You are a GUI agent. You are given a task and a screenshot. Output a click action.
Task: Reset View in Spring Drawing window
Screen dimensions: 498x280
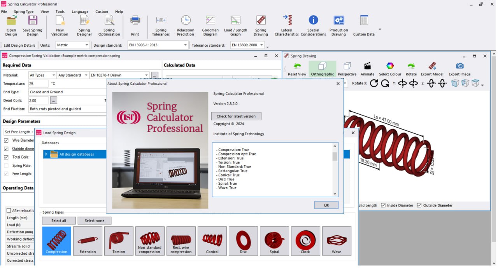297,69
